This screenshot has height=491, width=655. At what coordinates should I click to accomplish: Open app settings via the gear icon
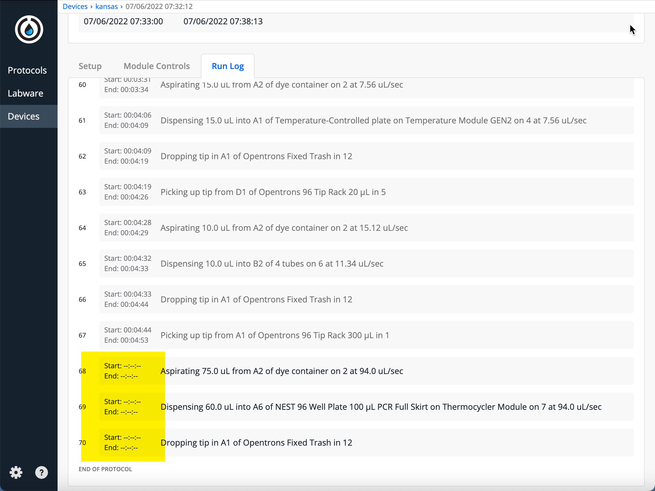point(16,472)
